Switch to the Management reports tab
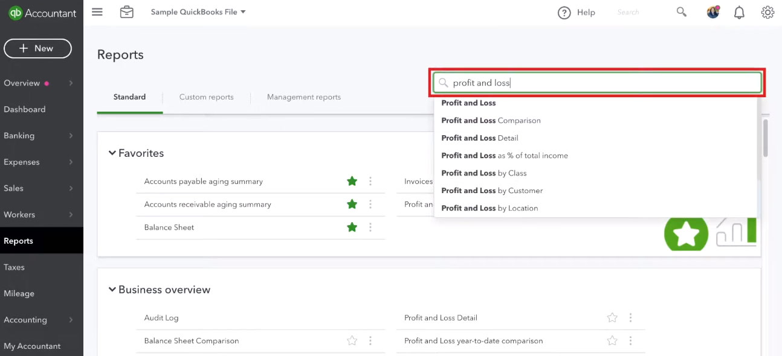This screenshot has width=782, height=356. pos(304,97)
